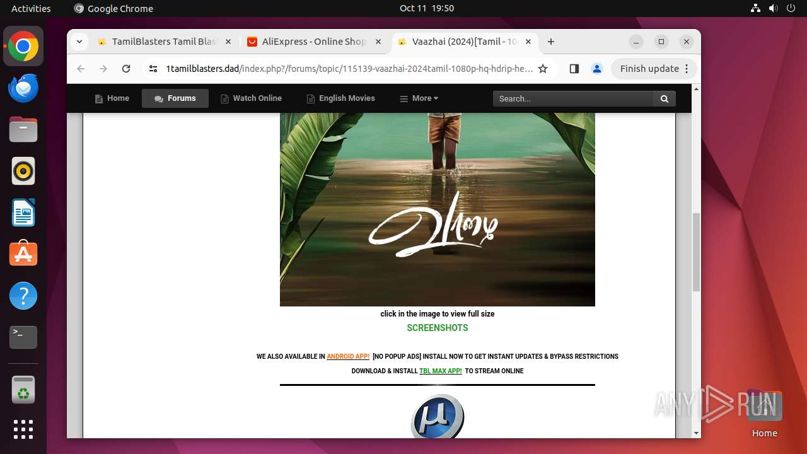Open the Forums menu item

175,98
